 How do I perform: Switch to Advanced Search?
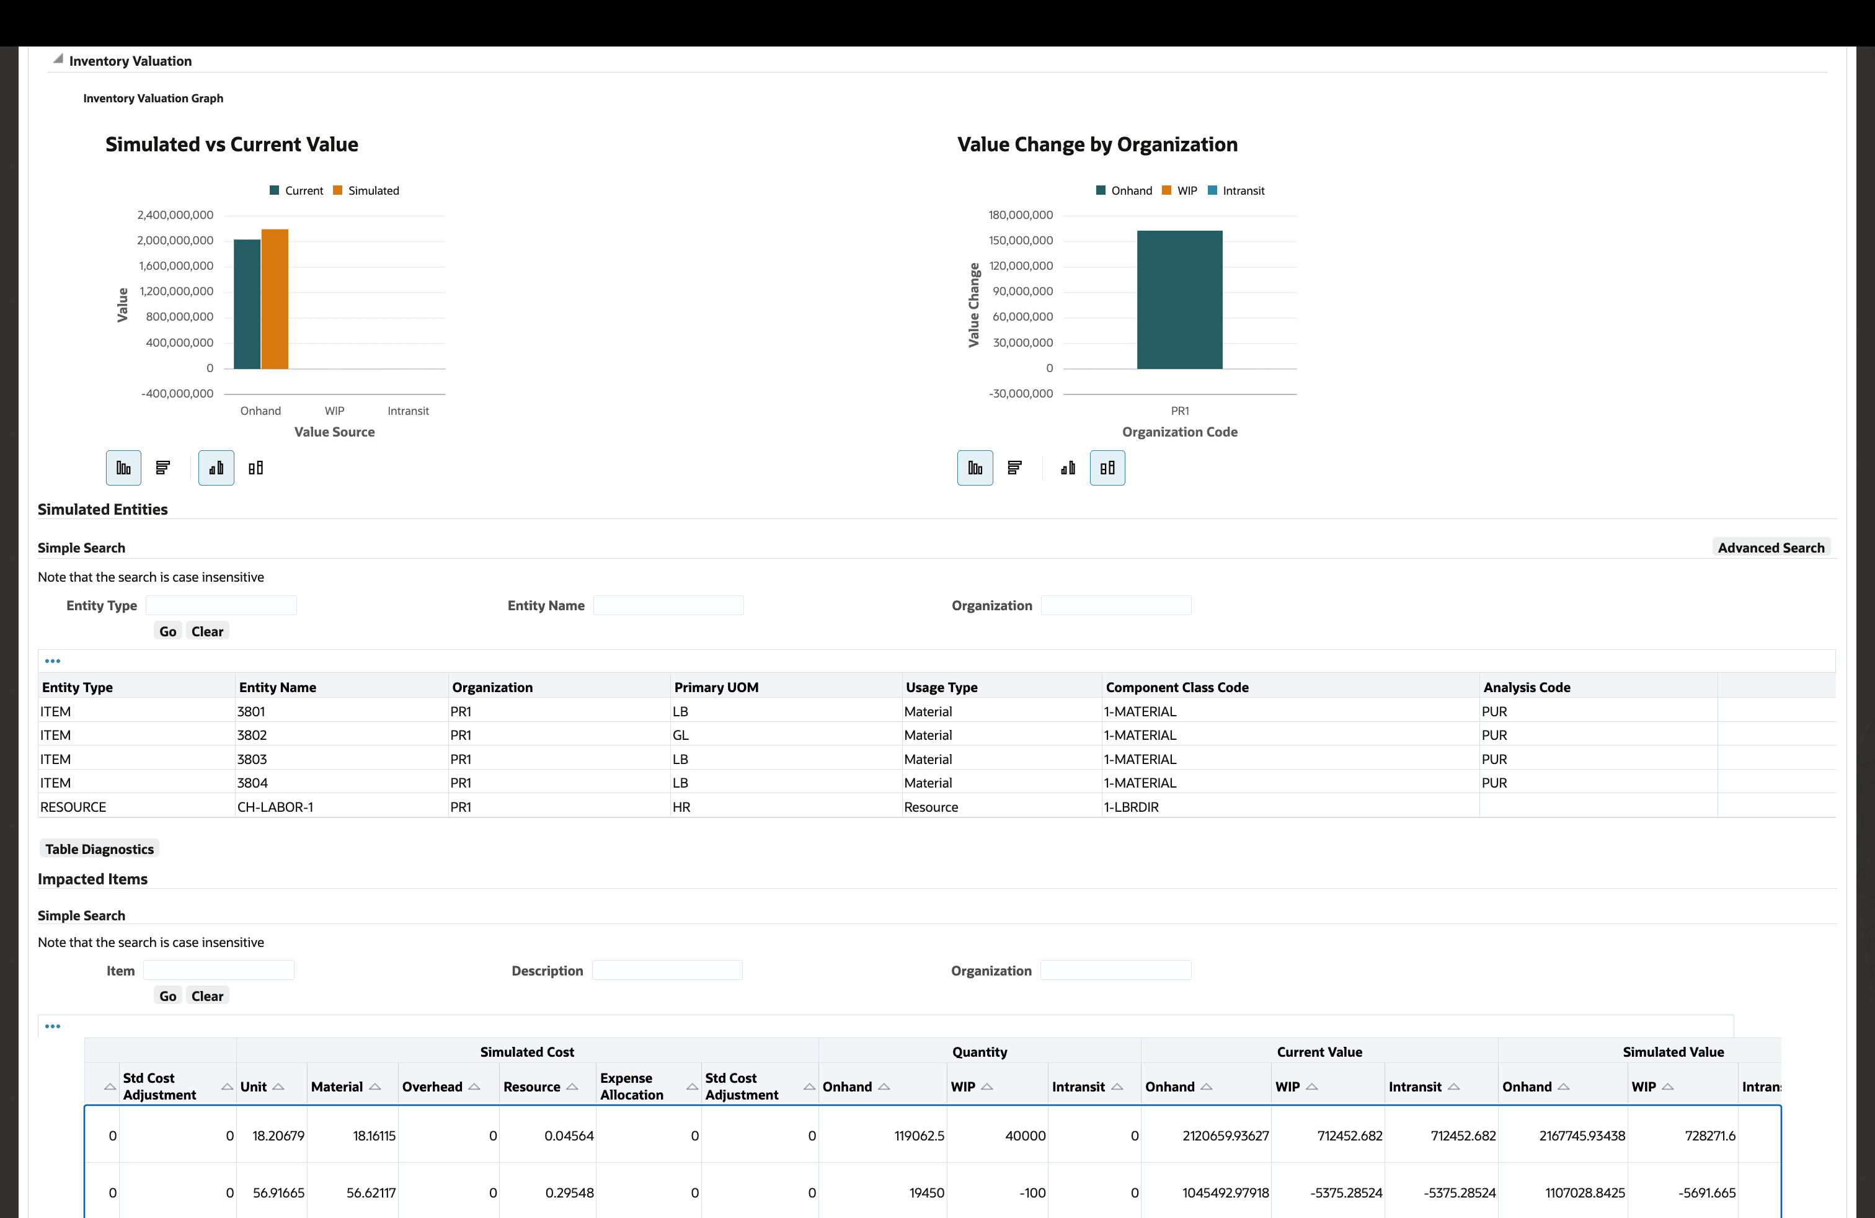pos(1771,547)
